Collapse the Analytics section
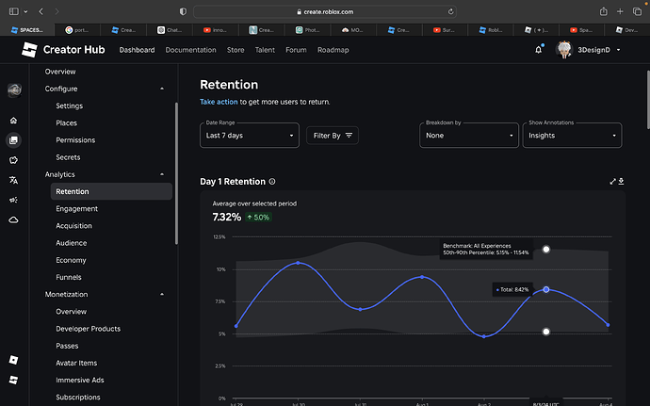Image resolution: width=650 pixels, height=406 pixels. [x=162, y=174]
